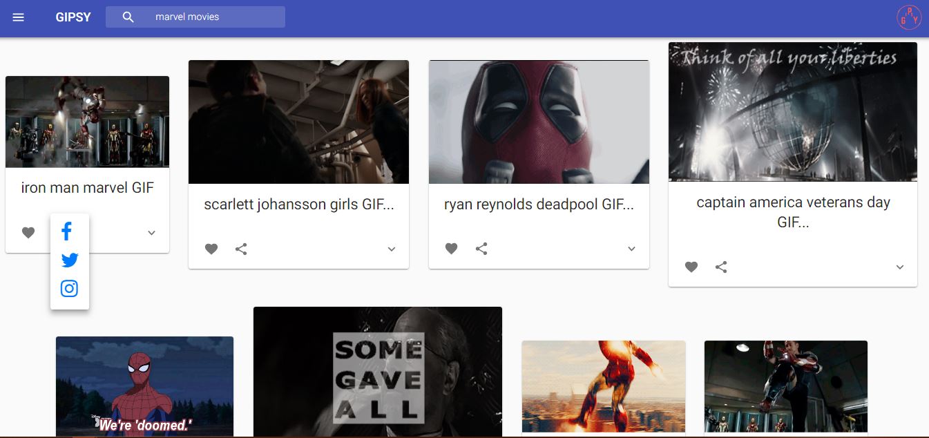
Task: Open the iron man armor workshop GIF
Action: [786, 387]
